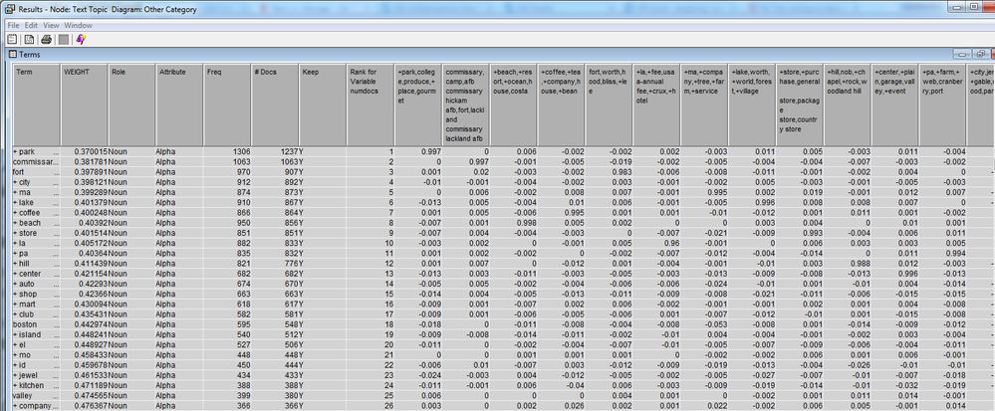Screen dimensions: 995x411
Task: Open the File menu
Action: (13, 23)
